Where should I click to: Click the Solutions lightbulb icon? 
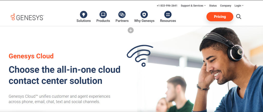(x=83, y=15)
